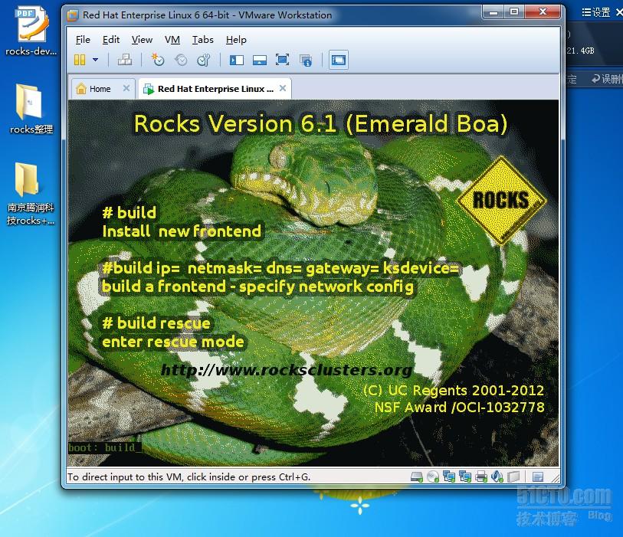Click the yellow ROCKS diamond sign logo
This screenshot has height=537, width=623.
501,200
